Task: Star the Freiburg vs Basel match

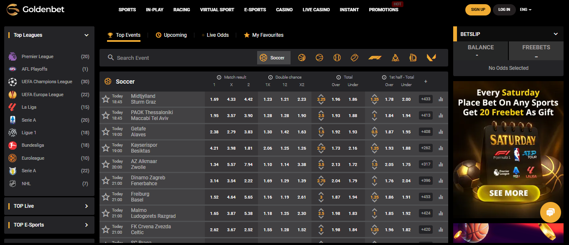Action: point(106,197)
